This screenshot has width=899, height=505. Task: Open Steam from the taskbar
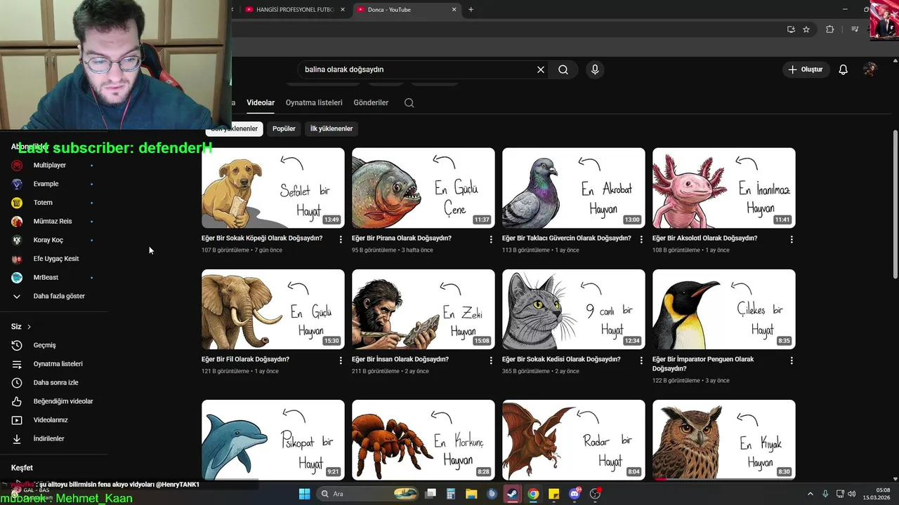pos(512,494)
